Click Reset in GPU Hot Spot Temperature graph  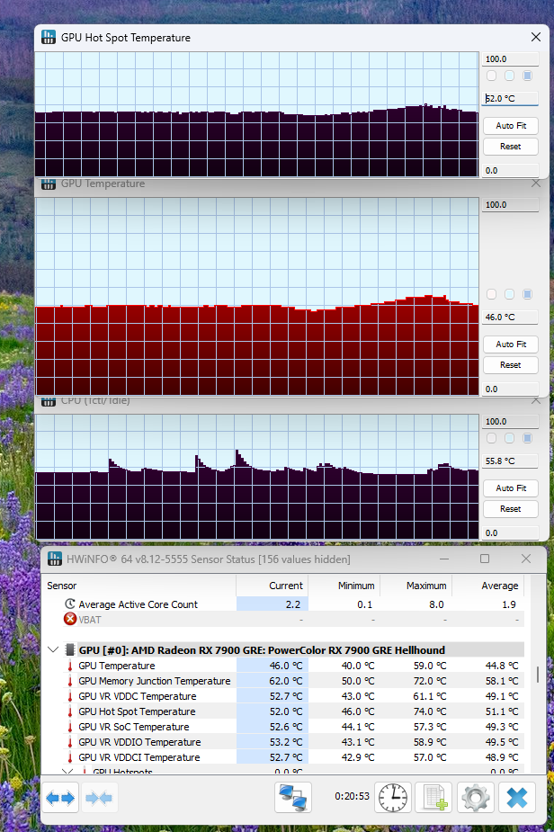pos(511,147)
